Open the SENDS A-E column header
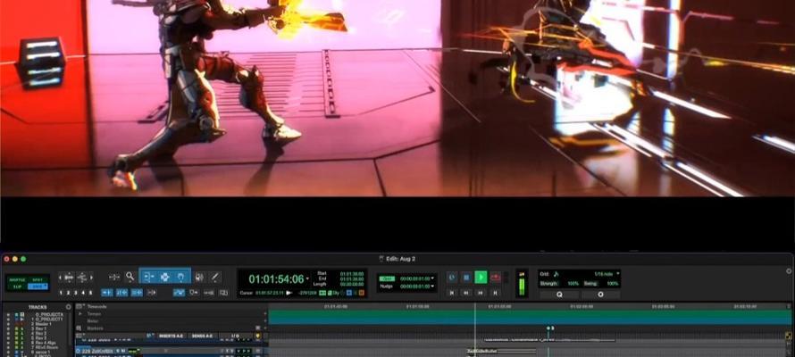This screenshot has width=795, height=357. (202, 336)
